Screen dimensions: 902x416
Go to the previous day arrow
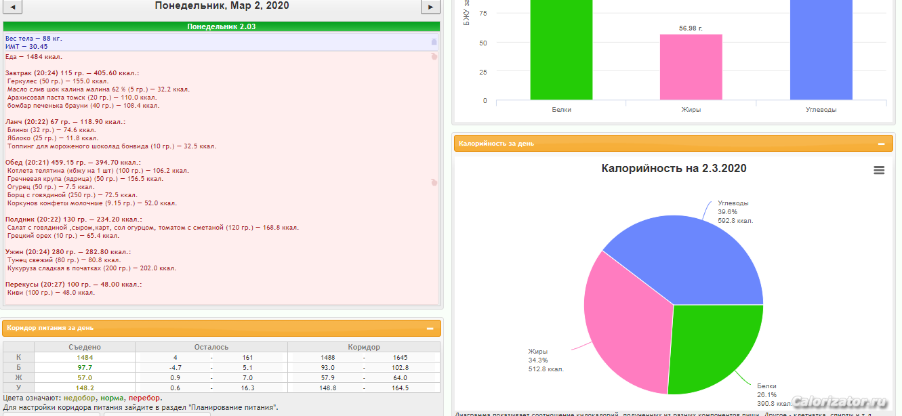(13, 7)
